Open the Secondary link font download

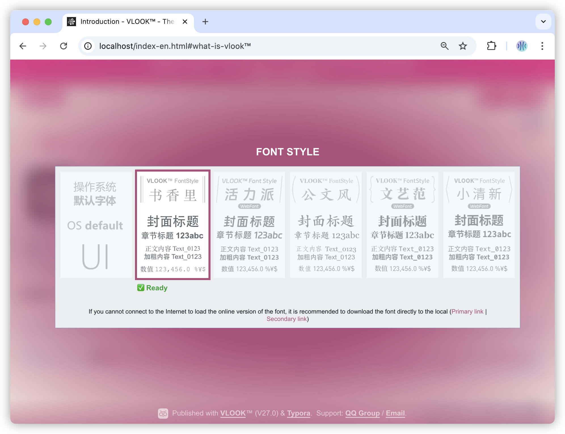[286, 319]
